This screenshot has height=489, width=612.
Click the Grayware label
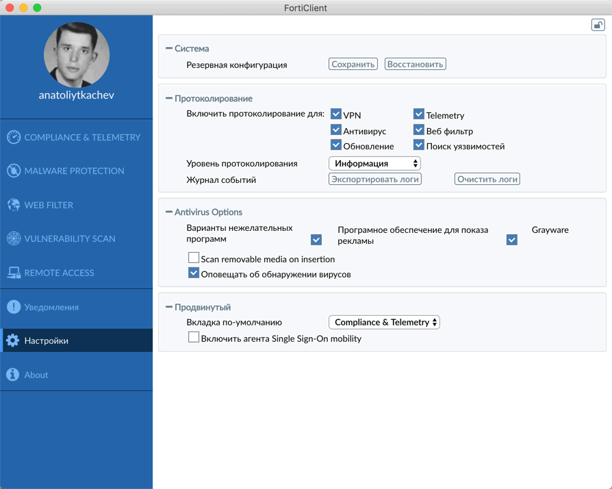[x=550, y=229]
